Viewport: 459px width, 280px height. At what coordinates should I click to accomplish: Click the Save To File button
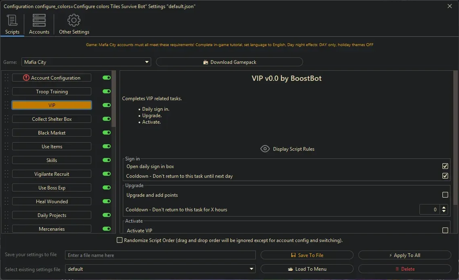(x=307, y=255)
